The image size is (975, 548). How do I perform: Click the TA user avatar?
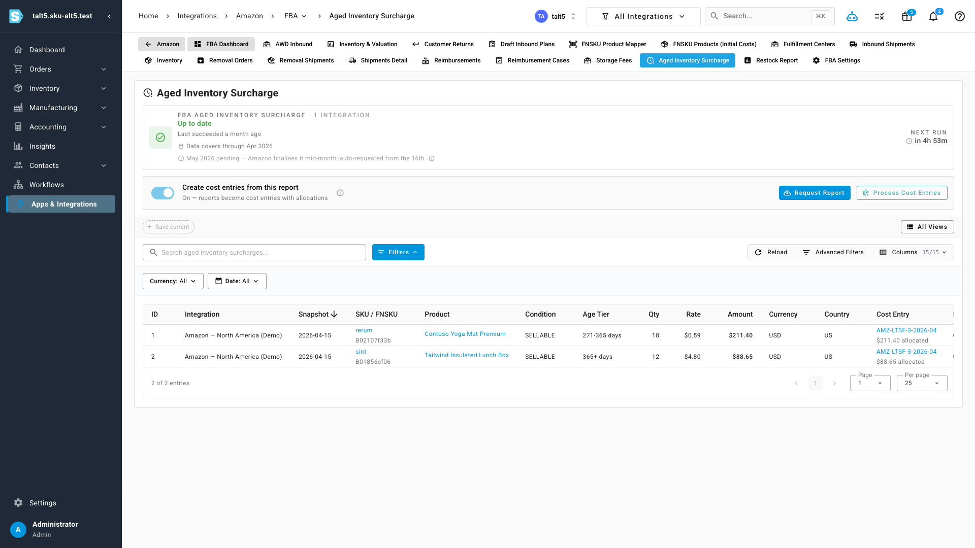(x=541, y=16)
